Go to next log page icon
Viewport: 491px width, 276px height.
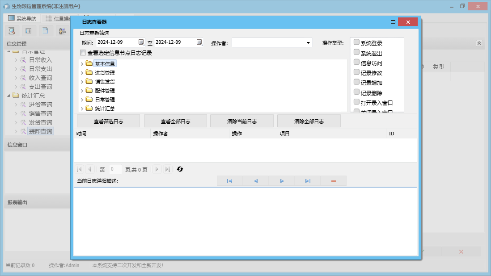click(157, 169)
